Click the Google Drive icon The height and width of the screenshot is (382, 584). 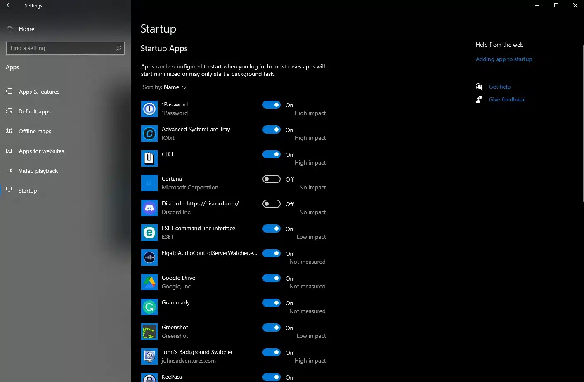click(149, 282)
